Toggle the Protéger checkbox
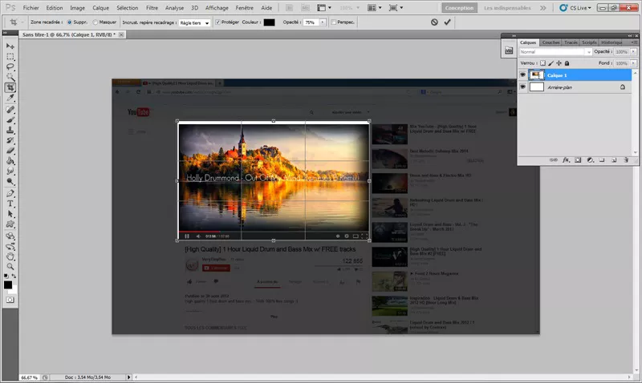 [x=218, y=22]
